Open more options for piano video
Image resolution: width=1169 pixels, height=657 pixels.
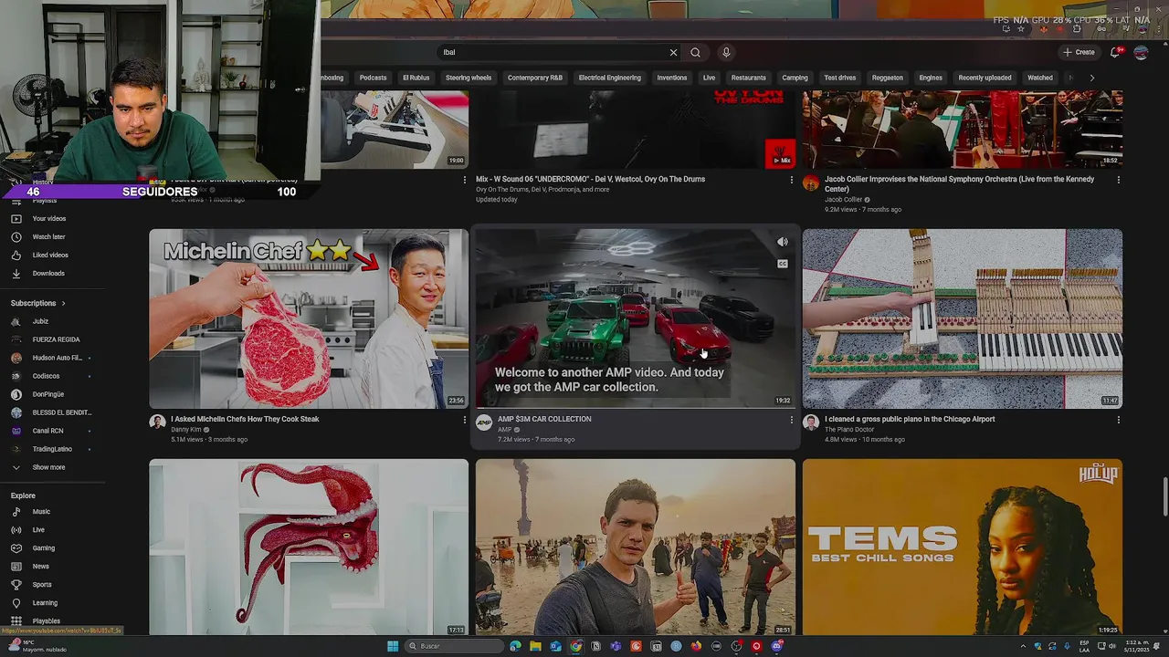[1118, 420]
